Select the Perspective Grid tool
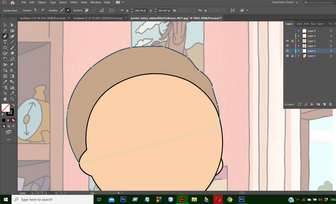The height and width of the screenshot is (204, 336). 12,71
